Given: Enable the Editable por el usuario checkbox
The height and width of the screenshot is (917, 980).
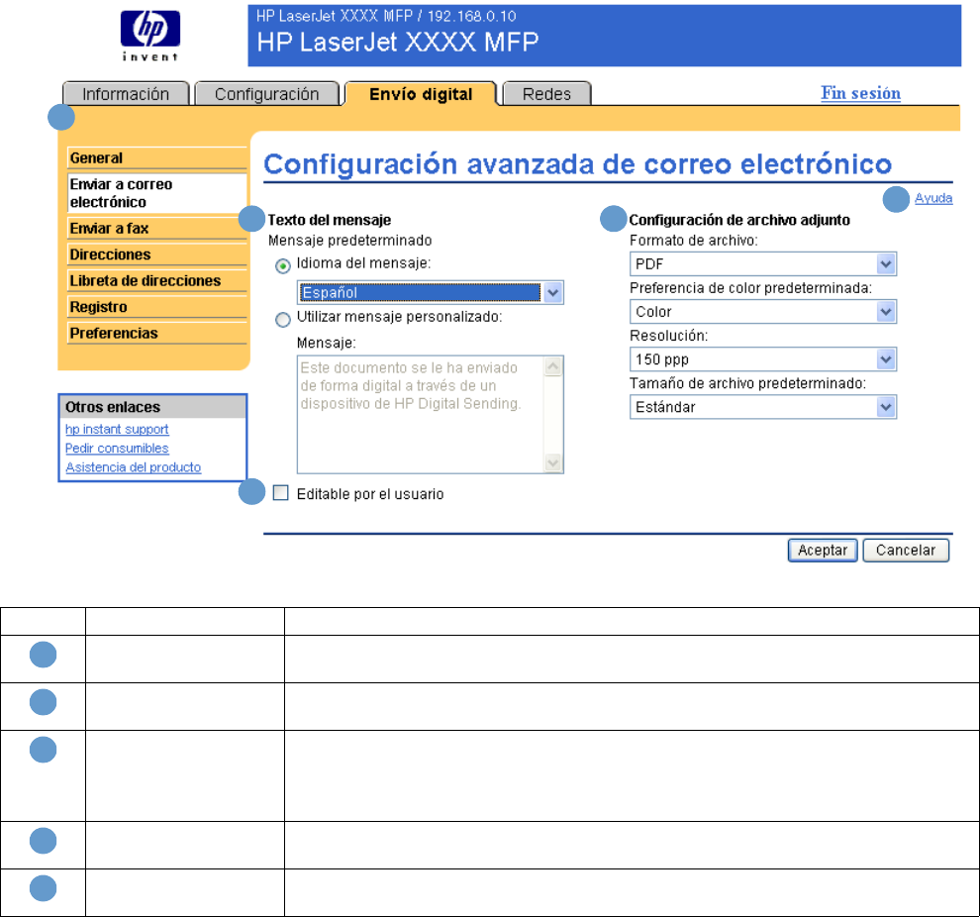Looking at the screenshot, I should click(x=281, y=493).
